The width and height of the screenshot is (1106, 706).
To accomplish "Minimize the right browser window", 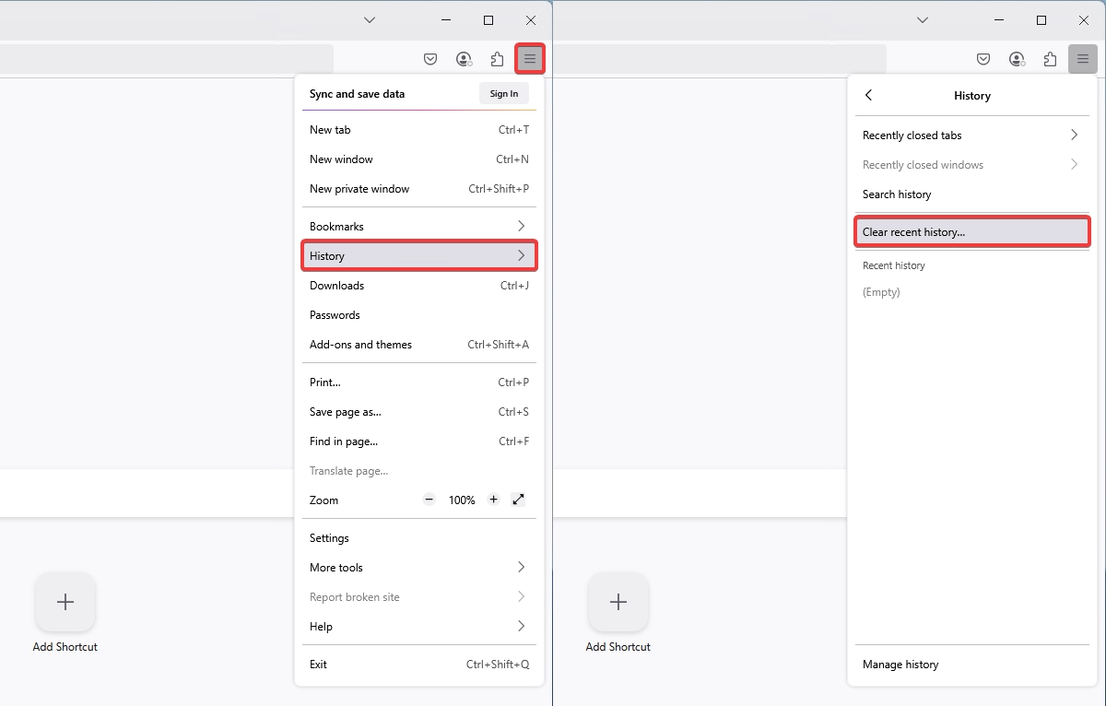I will [x=999, y=20].
